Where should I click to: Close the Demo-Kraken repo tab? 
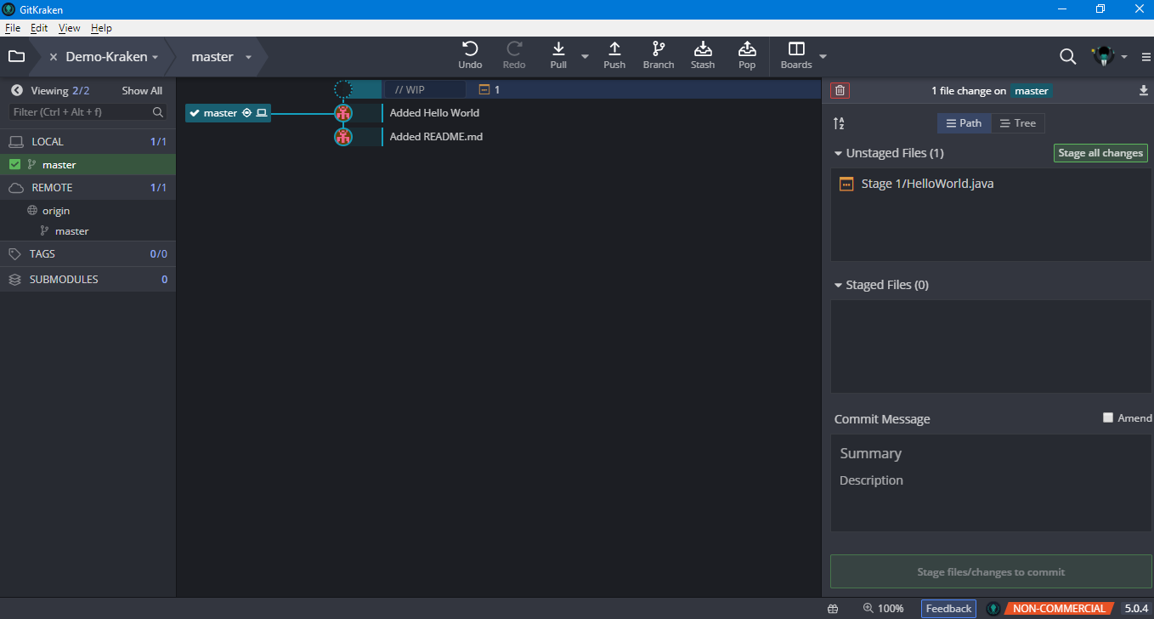(x=54, y=57)
